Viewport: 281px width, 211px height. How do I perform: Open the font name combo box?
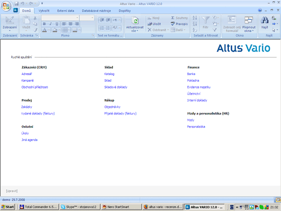coord(60,18)
